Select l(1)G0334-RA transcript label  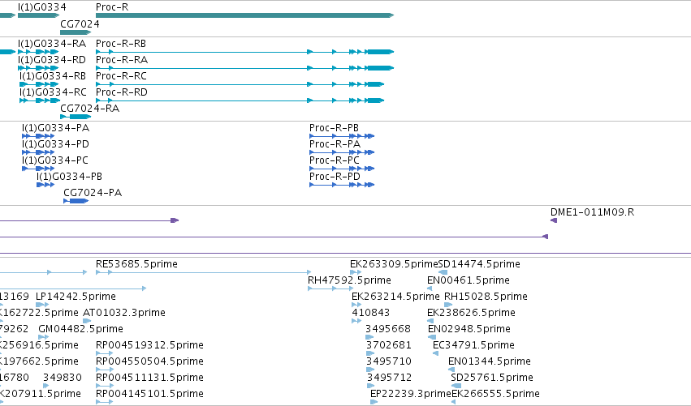coord(52,44)
